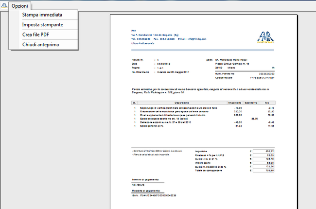Click the 'Incarico del 20 maggio 2011' reference
Screen dimensions: 316x209
point(173,72)
